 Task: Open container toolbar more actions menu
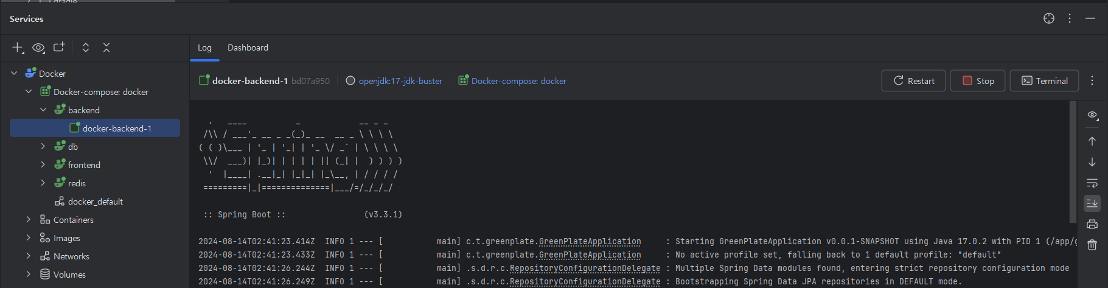1092,80
